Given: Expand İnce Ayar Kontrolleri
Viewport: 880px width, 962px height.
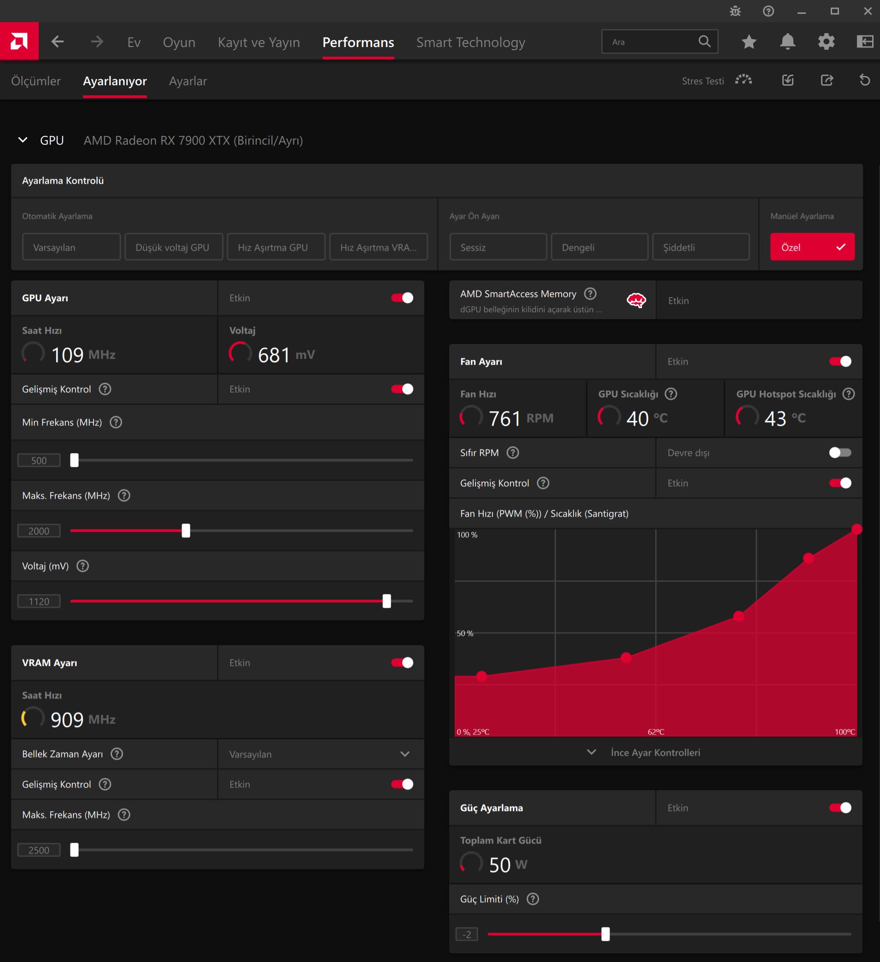Looking at the screenshot, I should (x=656, y=752).
